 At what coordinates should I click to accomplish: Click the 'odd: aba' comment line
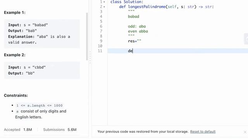(137, 26)
